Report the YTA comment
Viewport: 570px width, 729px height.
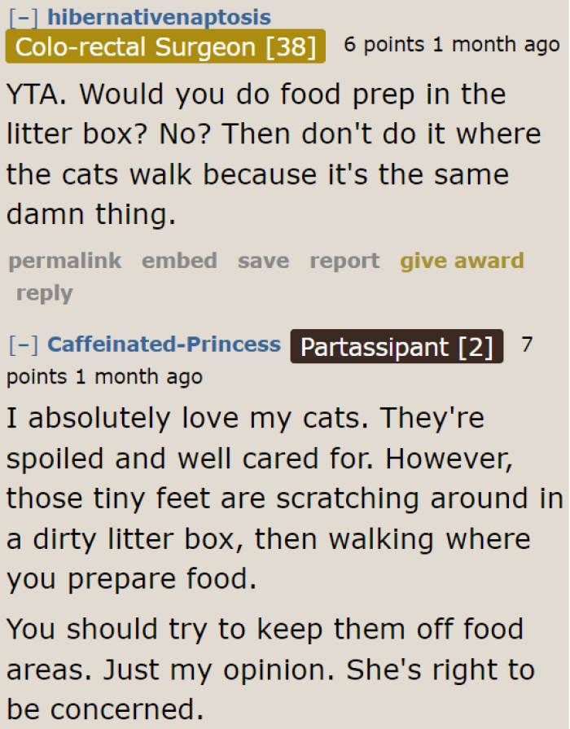(x=344, y=261)
